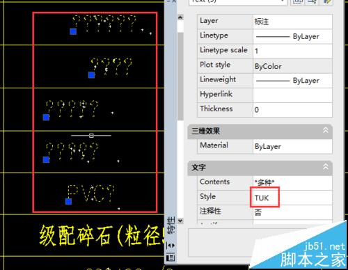This screenshot has width=348, height=270.
Task: Click the blue grip of the four-question-mark text
Action: click(91, 75)
